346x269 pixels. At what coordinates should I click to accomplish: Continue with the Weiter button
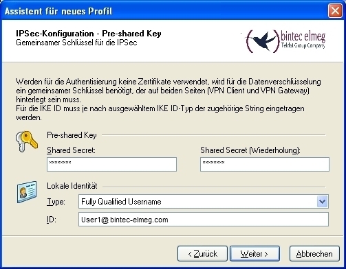coord(255,254)
